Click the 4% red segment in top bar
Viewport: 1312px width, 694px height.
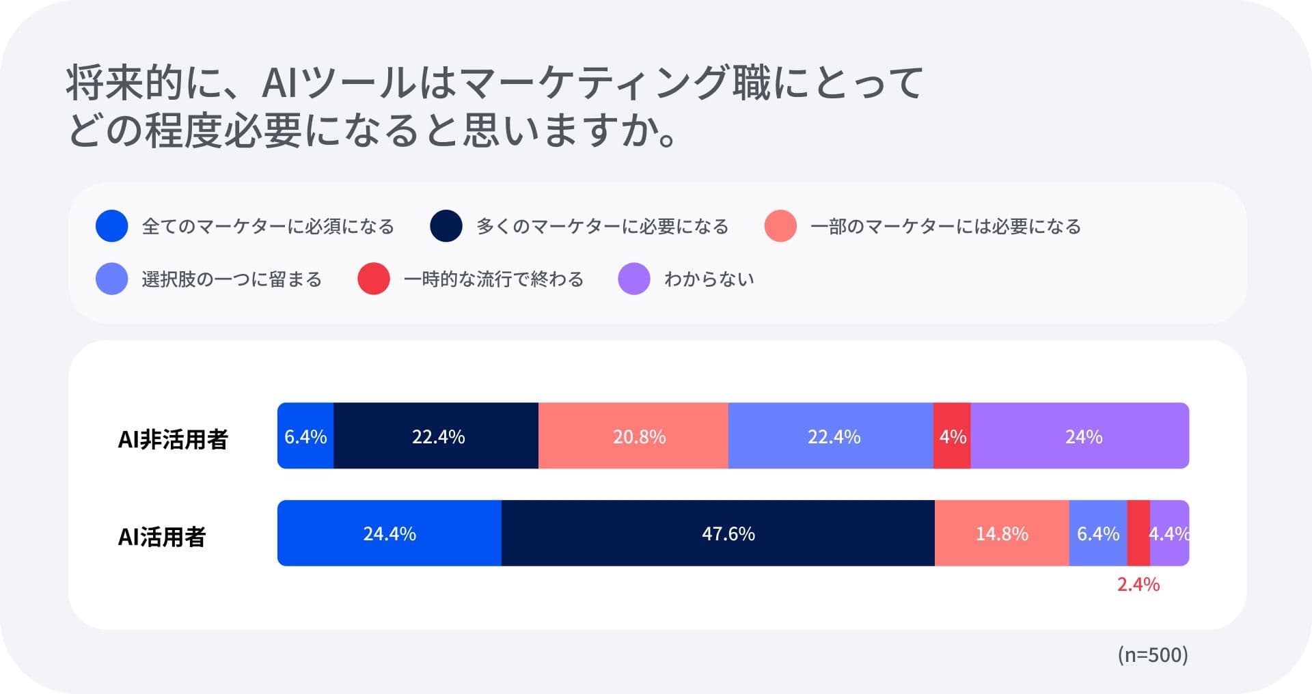pos(952,436)
